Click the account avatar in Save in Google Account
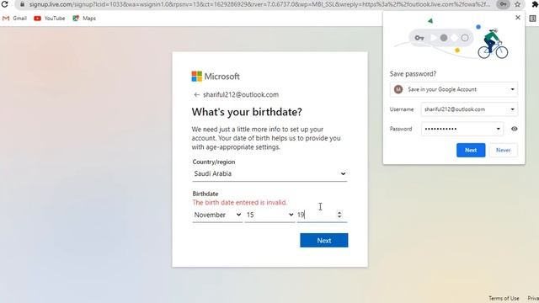 pos(398,89)
